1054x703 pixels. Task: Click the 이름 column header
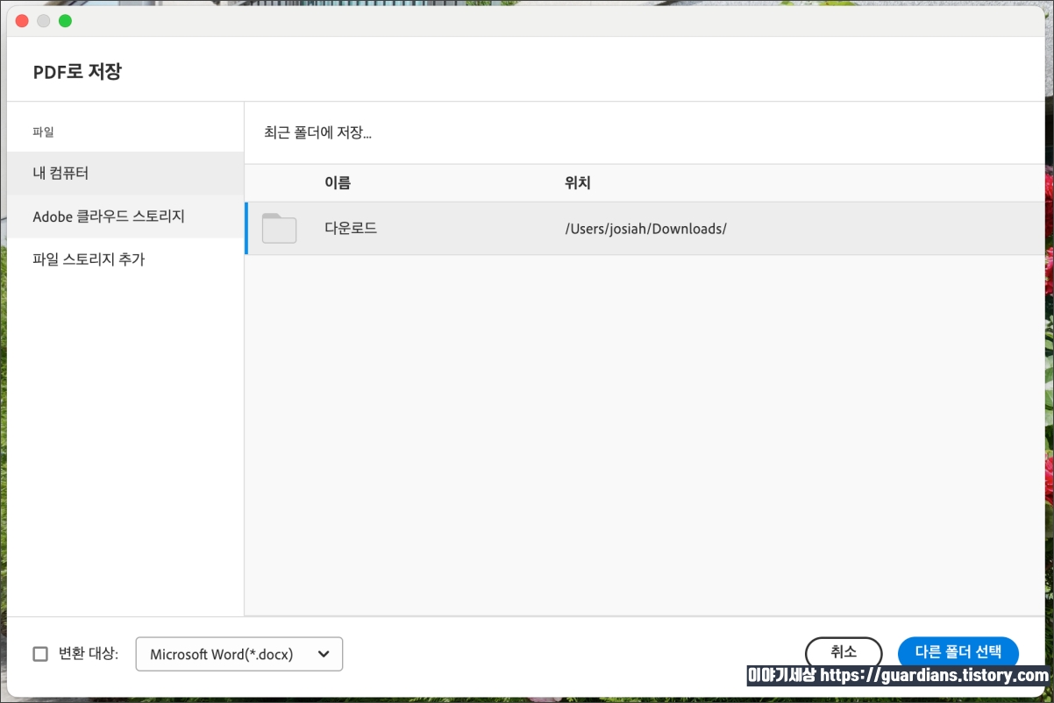338,183
